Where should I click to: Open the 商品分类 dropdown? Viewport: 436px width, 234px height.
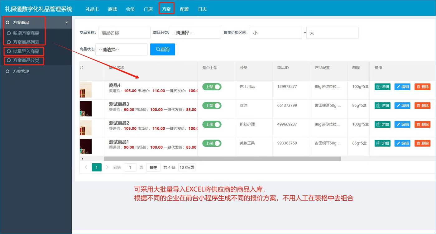coord(195,33)
